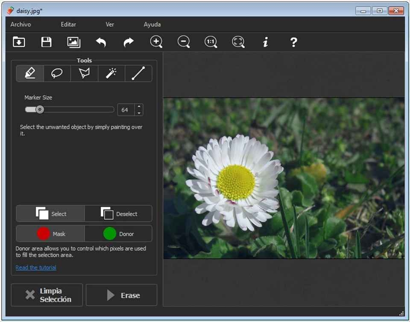Select the Magic Wand tool
This screenshot has height=322, width=410.
point(111,74)
